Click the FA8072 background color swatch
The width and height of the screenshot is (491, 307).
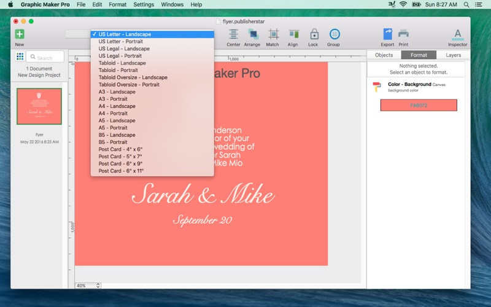tap(419, 105)
